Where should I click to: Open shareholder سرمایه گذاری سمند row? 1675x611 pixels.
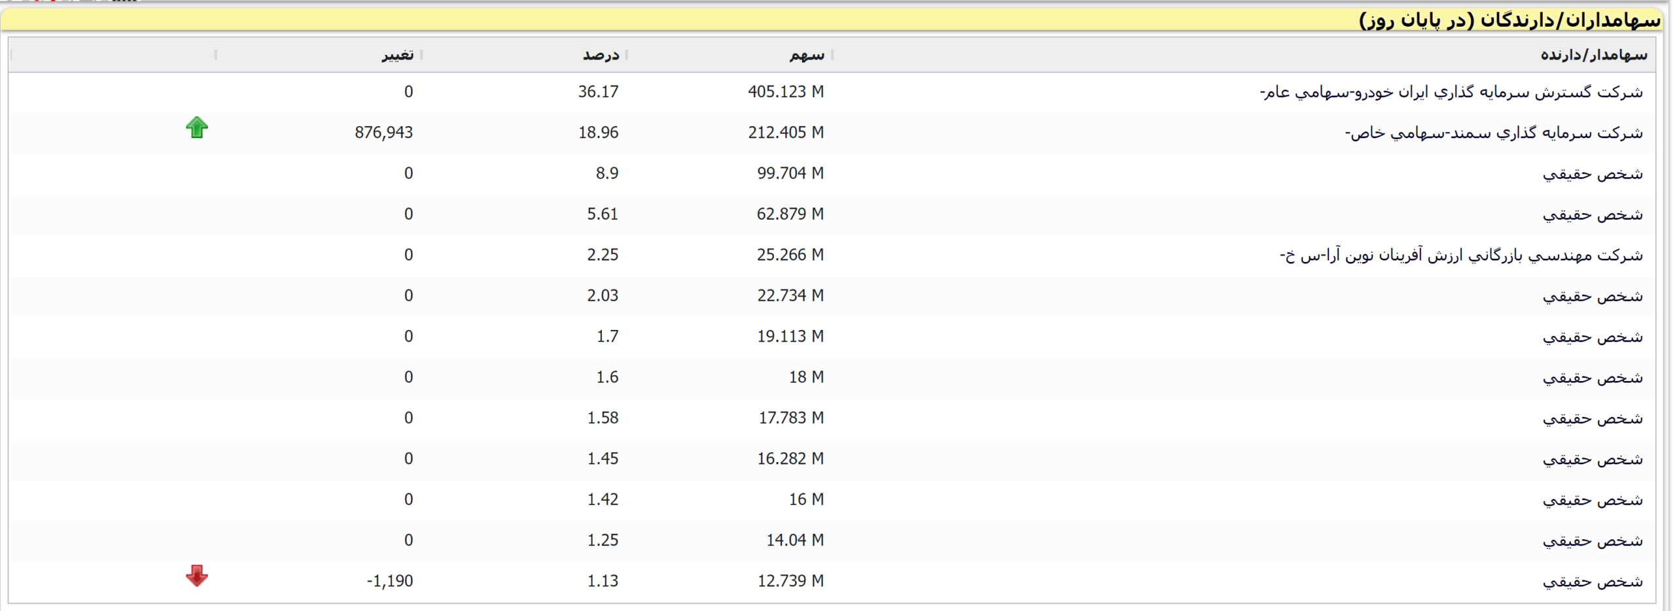tap(1493, 133)
